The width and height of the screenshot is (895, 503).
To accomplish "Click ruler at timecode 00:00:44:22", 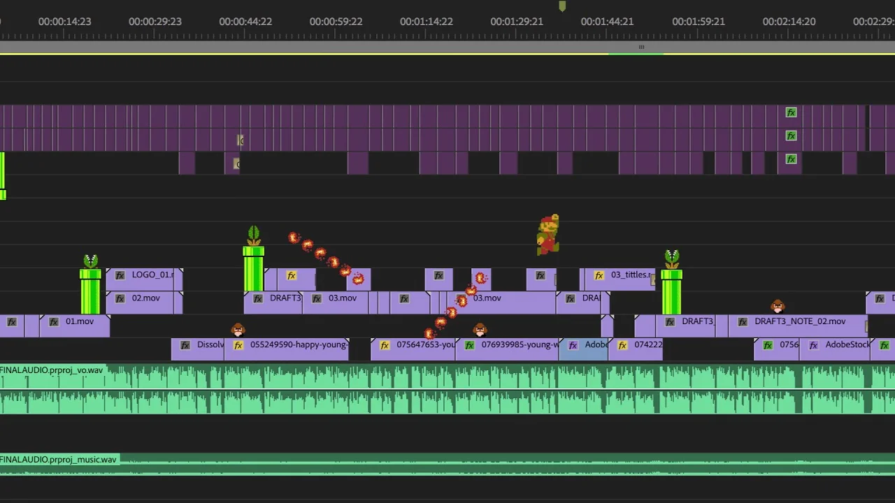I will click(245, 22).
